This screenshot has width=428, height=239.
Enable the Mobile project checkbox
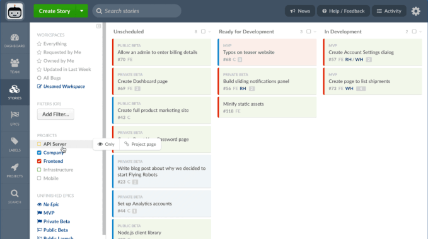[39, 178]
